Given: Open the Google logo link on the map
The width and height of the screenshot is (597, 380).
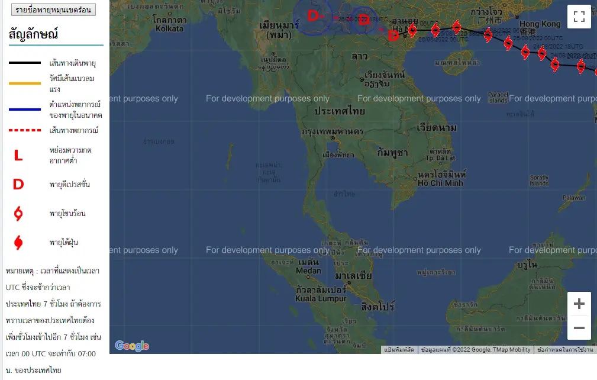Looking at the screenshot, I should pos(132,345).
